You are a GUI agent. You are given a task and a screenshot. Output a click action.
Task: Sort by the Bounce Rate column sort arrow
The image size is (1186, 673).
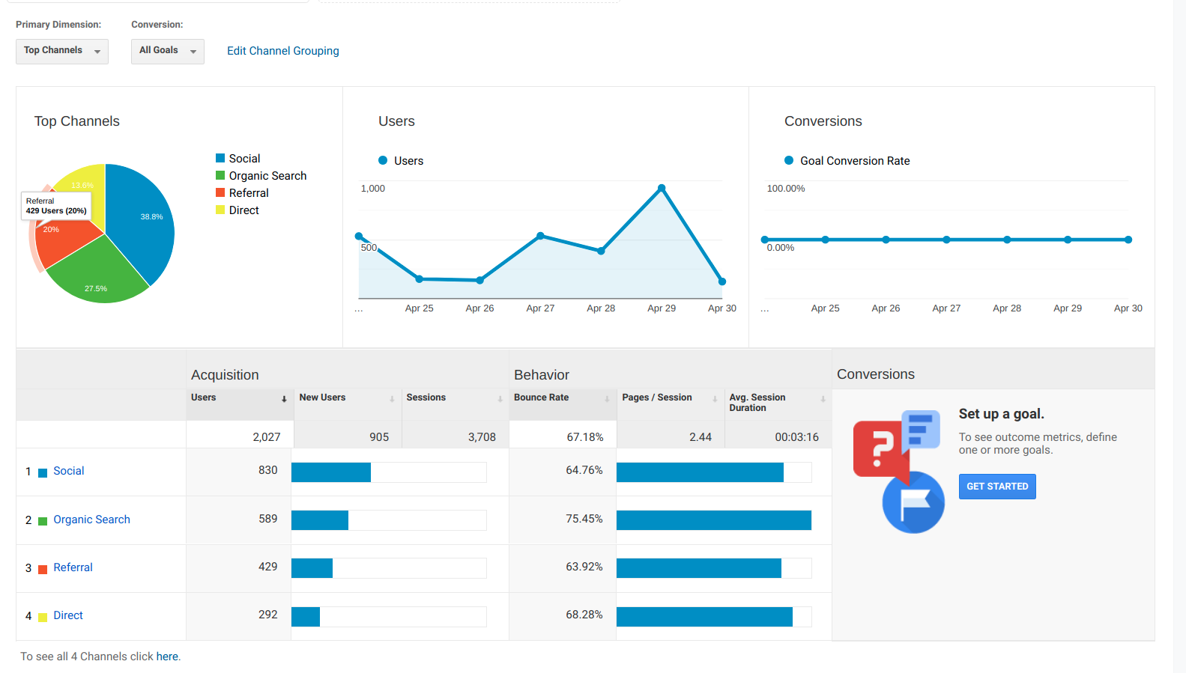607,399
